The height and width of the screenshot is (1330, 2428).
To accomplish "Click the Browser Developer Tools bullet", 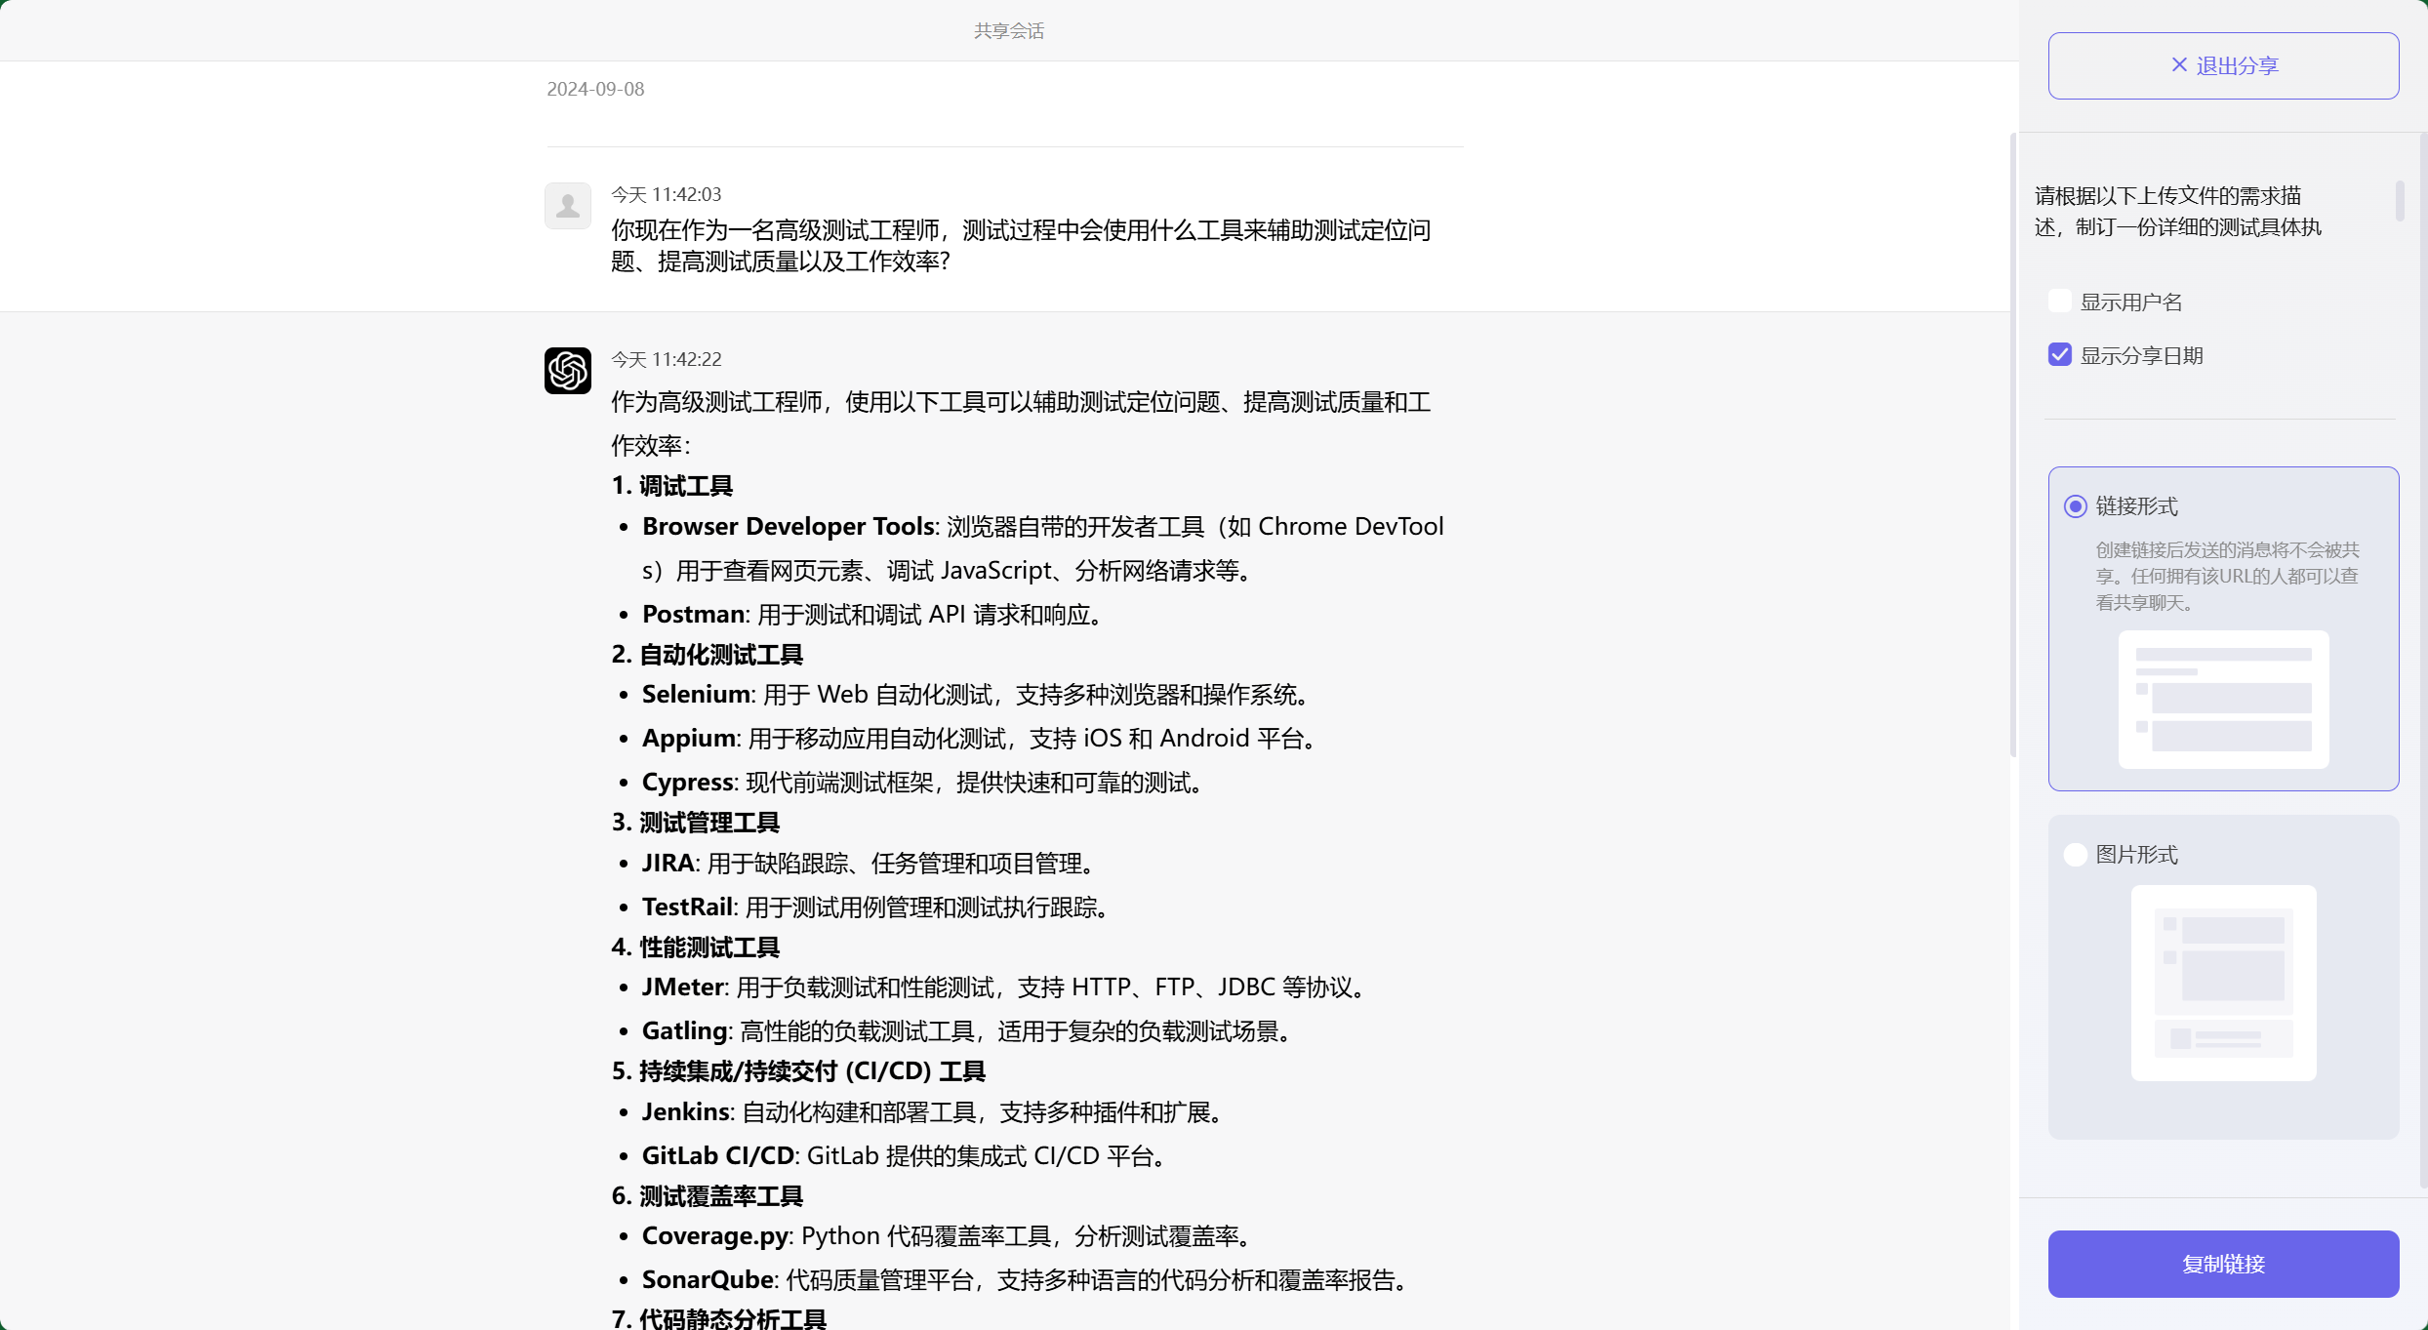I will click(x=1043, y=547).
